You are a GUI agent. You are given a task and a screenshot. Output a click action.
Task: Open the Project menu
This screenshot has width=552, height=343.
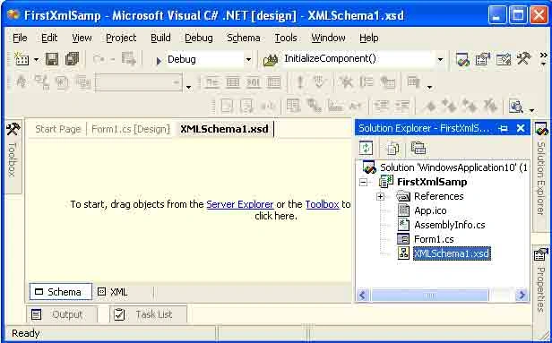tap(121, 38)
